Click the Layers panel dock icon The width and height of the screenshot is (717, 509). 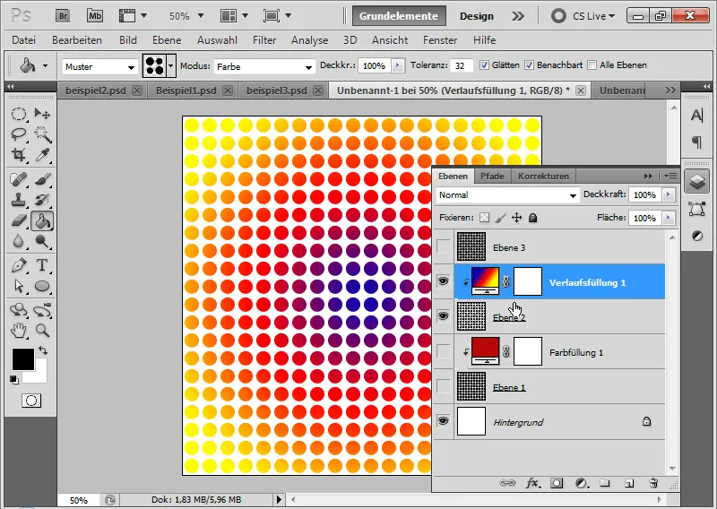coord(697,182)
